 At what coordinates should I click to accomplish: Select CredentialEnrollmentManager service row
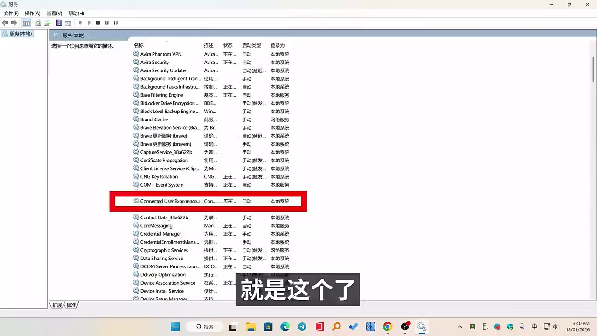[211, 242]
